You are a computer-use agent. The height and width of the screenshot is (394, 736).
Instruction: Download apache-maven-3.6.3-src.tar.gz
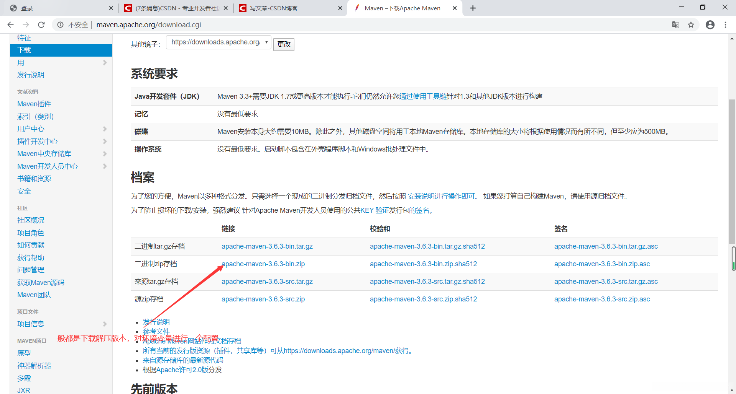pos(267,282)
